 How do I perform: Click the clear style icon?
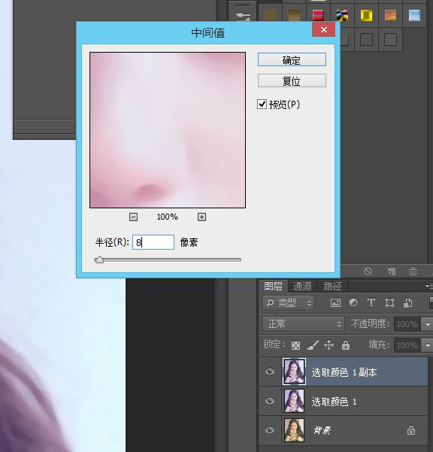[368, 271]
